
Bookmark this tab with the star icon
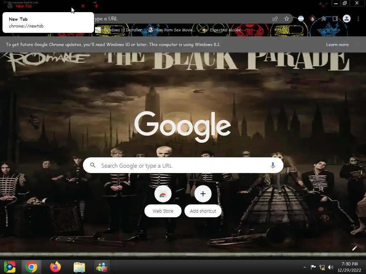(x=287, y=19)
